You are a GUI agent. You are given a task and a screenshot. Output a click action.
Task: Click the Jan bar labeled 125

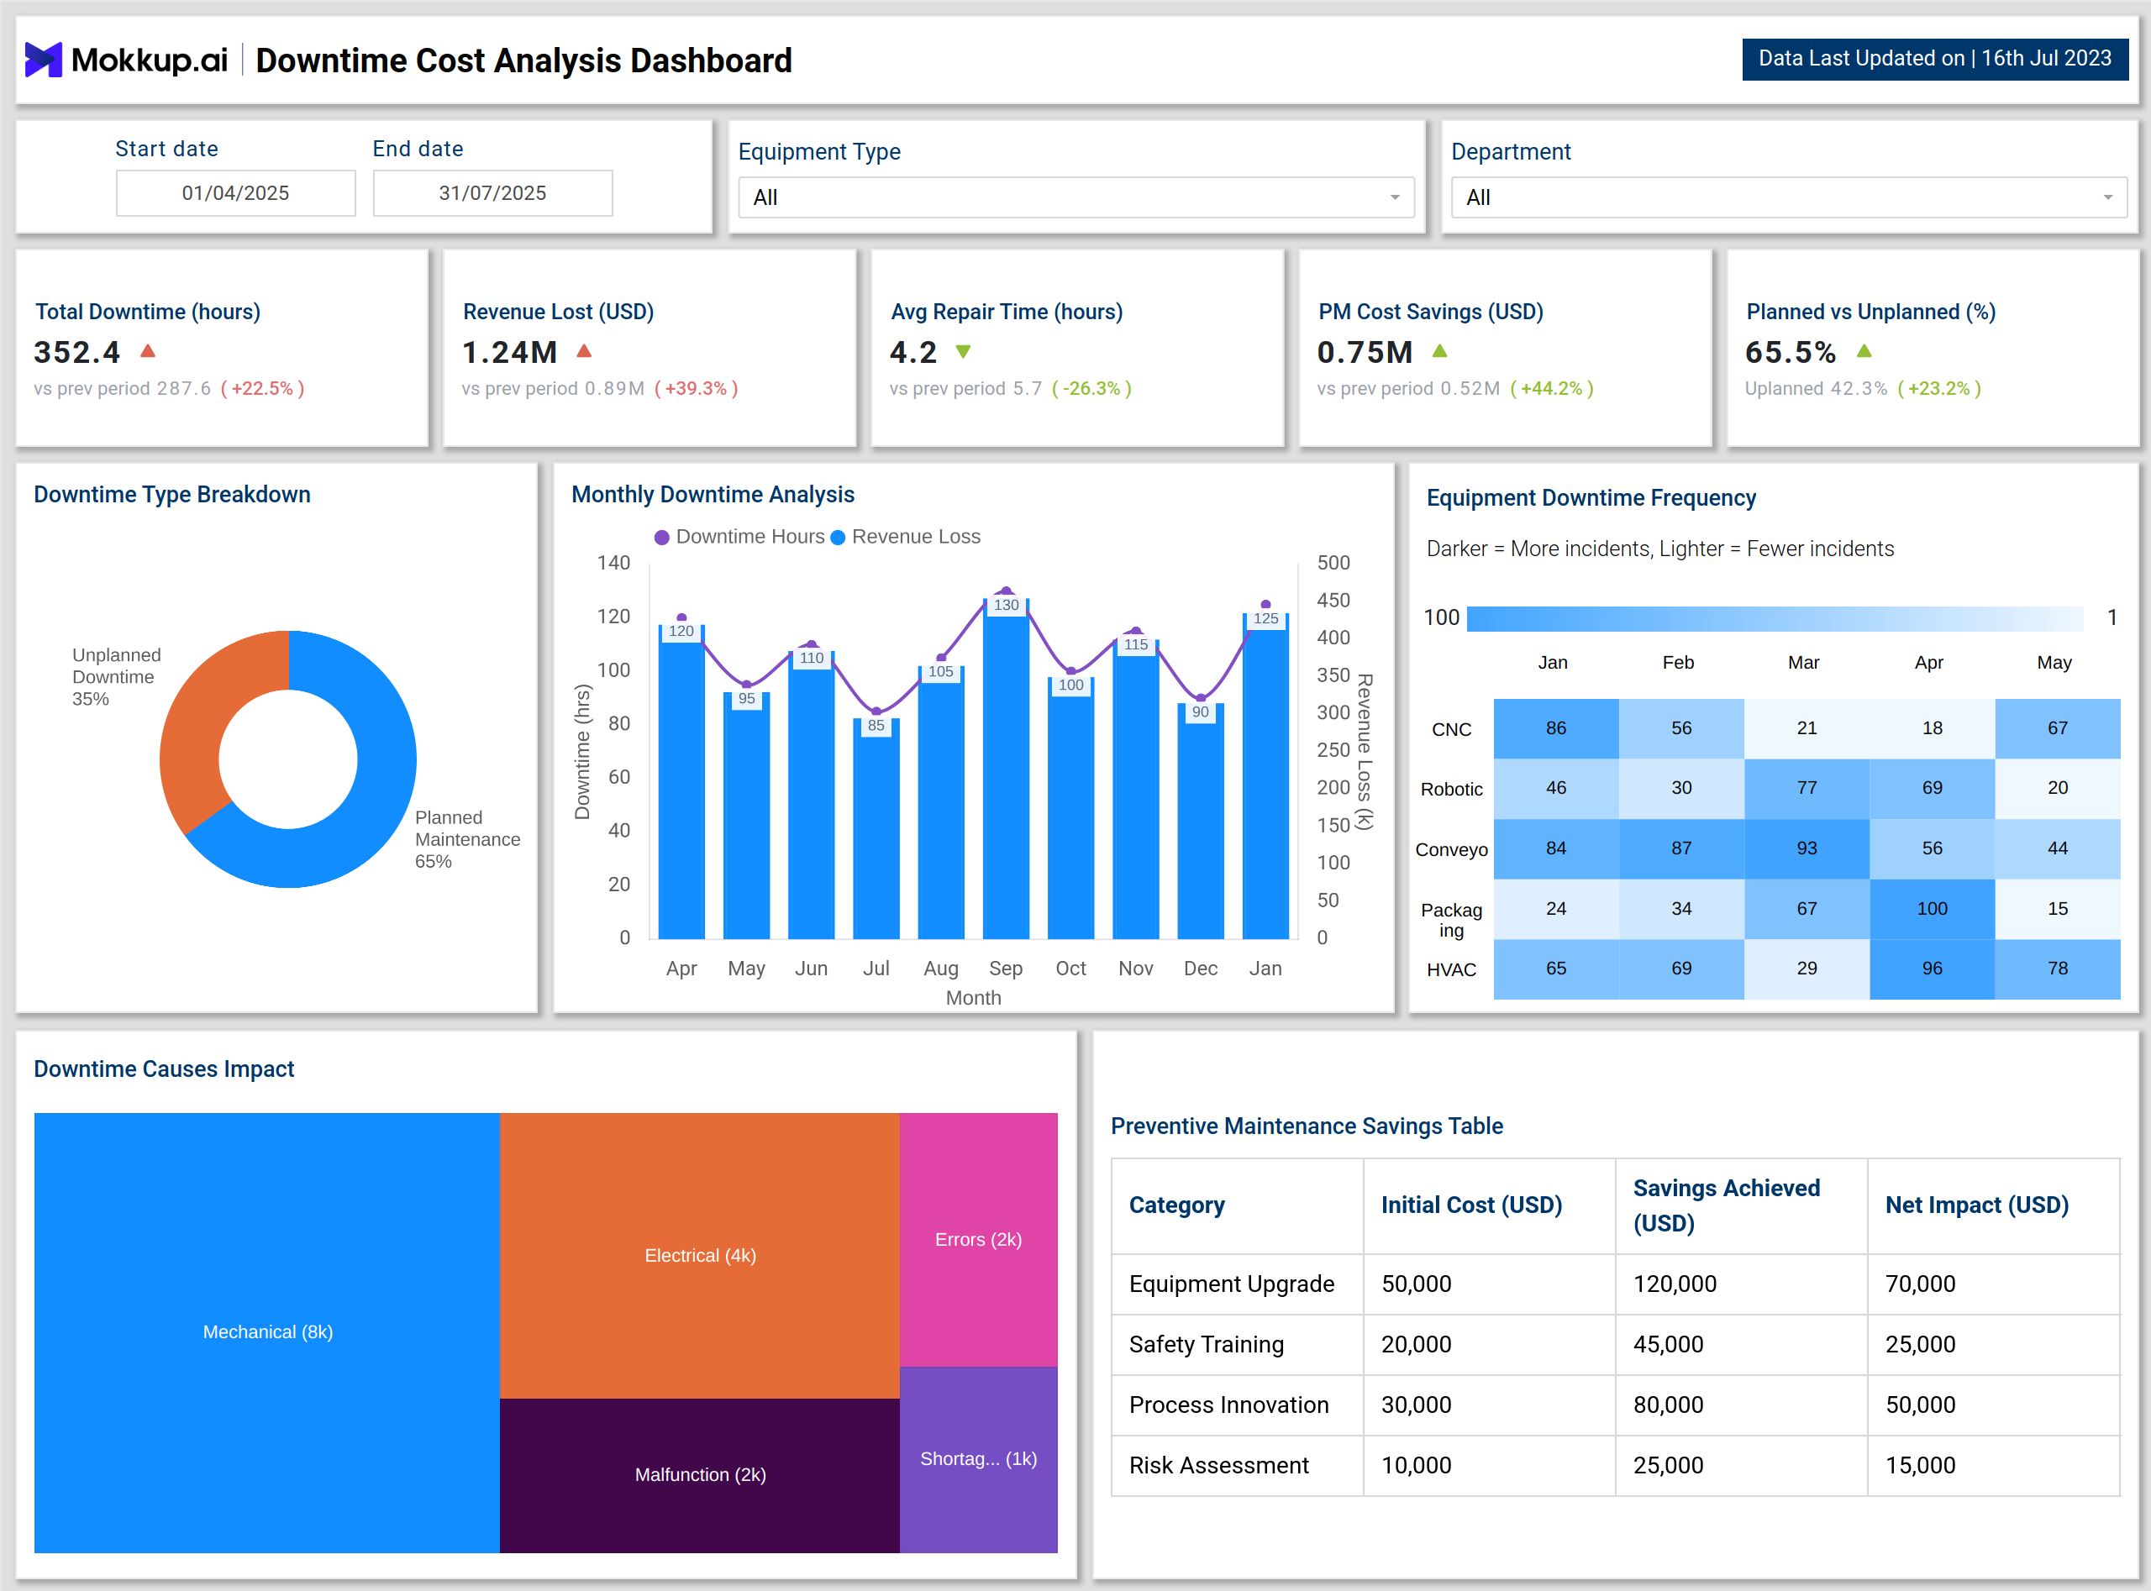click(x=1265, y=774)
